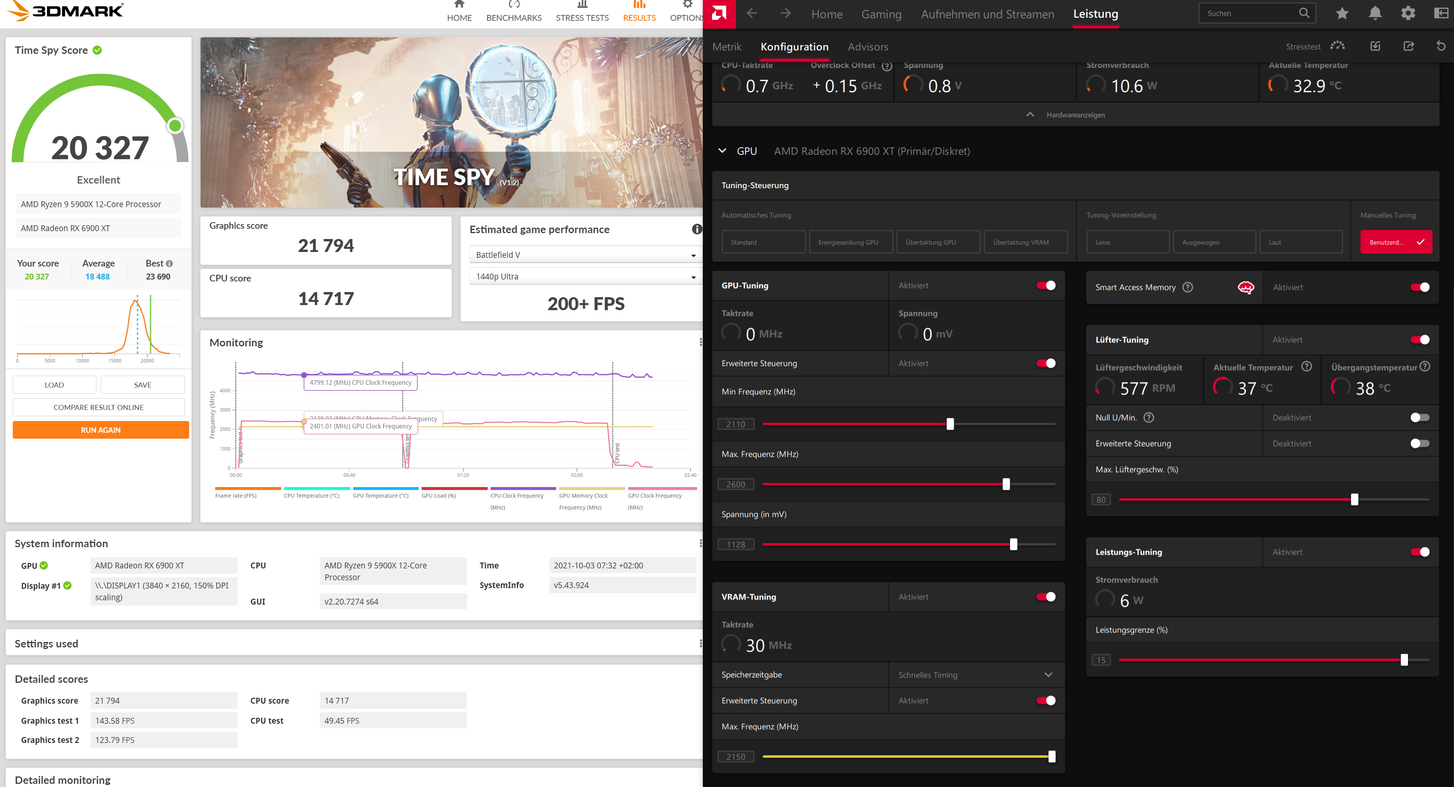Click the Smart Access Memory help icon
The width and height of the screenshot is (1454, 787).
[x=1188, y=287]
